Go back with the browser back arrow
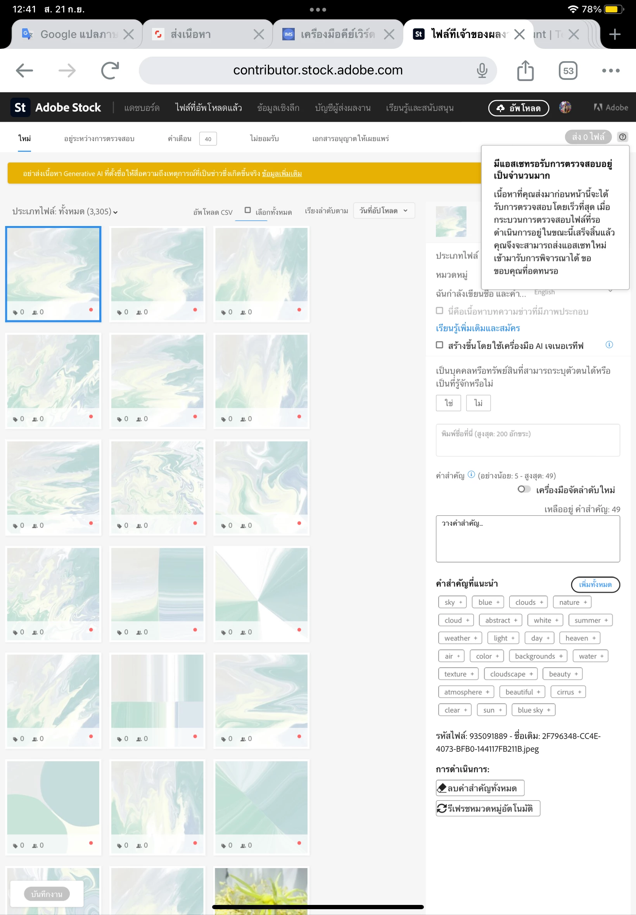The image size is (636, 915). pyautogui.click(x=24, y=71)
